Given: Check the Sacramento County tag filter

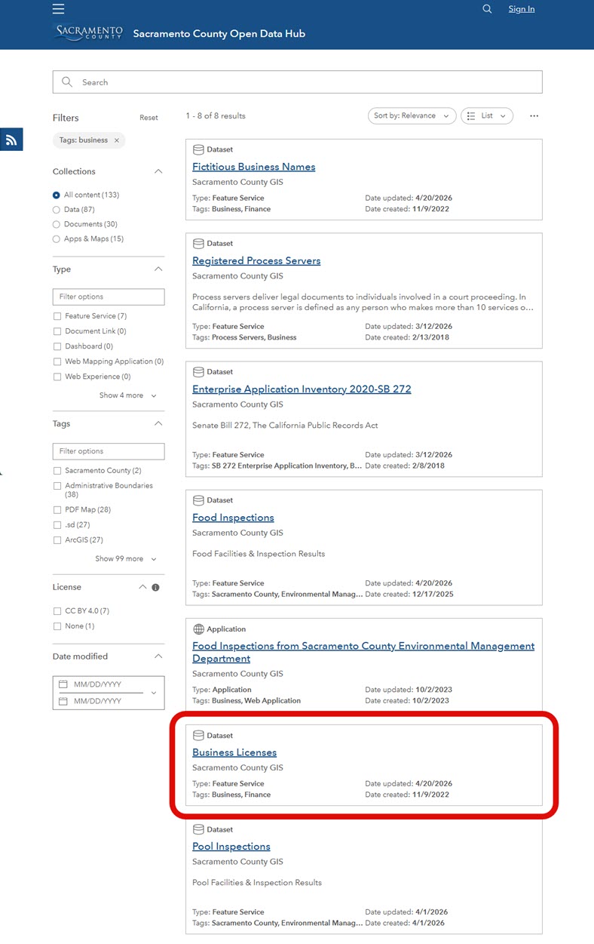Looking at the screenshot, I should [x=57, y=471].
